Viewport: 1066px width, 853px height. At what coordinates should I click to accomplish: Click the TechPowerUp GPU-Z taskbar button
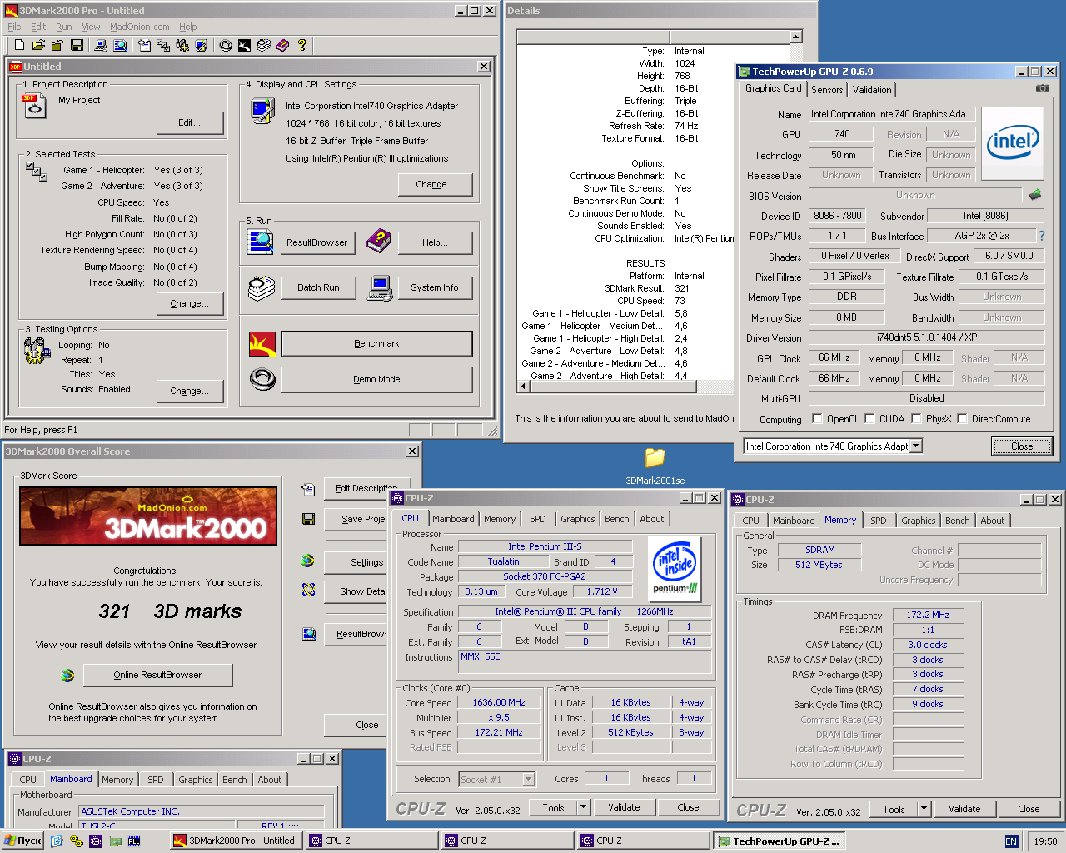[780, 841]
